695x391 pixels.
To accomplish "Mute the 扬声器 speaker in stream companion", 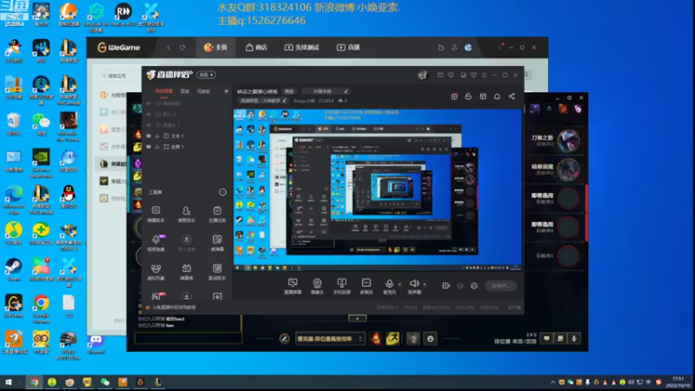I will 414,286.
